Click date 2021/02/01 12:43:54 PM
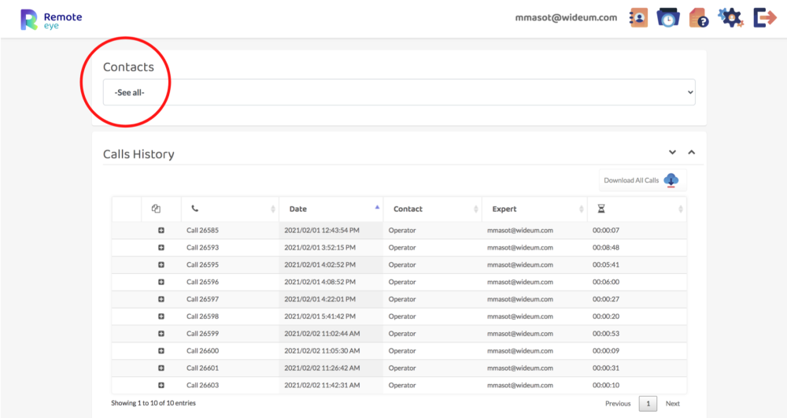Screen dimensions: 787x418 [x=322, y=231]
